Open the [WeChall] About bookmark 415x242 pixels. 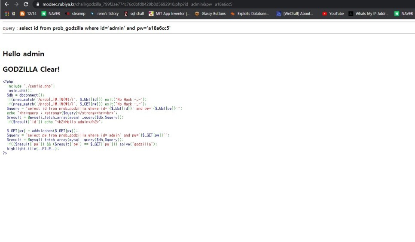[295, 13]
